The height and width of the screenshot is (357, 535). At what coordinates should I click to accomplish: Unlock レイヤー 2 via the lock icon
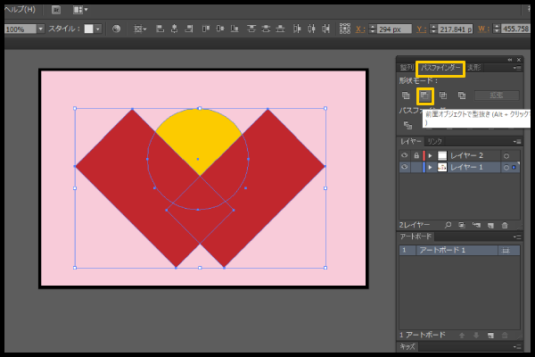(x=415, y=155)
